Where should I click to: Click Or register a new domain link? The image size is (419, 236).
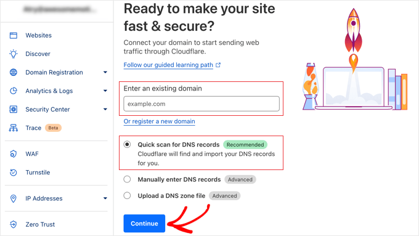[x=159, y=121]
